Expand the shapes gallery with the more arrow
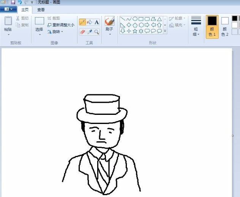The width and height of the screenshot is (240, 197). point(165,31)
